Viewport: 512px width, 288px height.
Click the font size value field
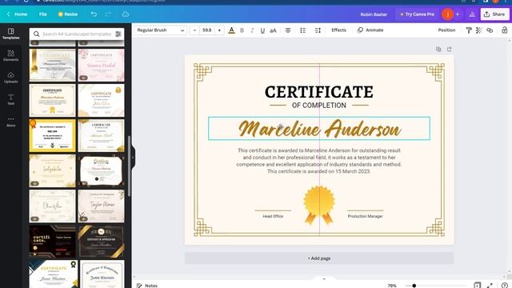click(x=207, y=30)
